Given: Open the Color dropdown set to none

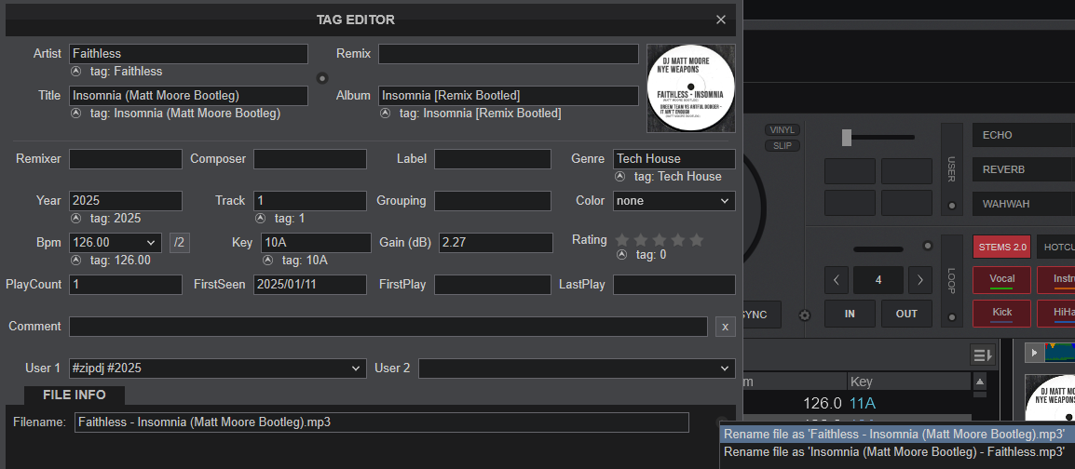Looking at the screenshot, I should (x=674, y=201).
